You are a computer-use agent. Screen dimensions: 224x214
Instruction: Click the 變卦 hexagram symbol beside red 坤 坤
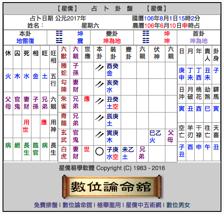pos(146,37)
